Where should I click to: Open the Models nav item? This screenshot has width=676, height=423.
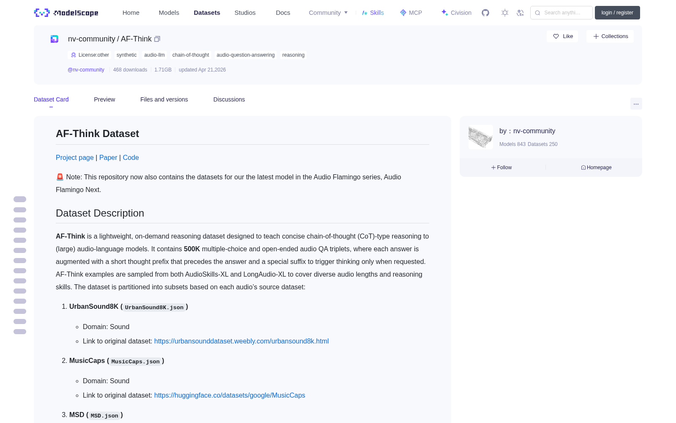[169, 13]
